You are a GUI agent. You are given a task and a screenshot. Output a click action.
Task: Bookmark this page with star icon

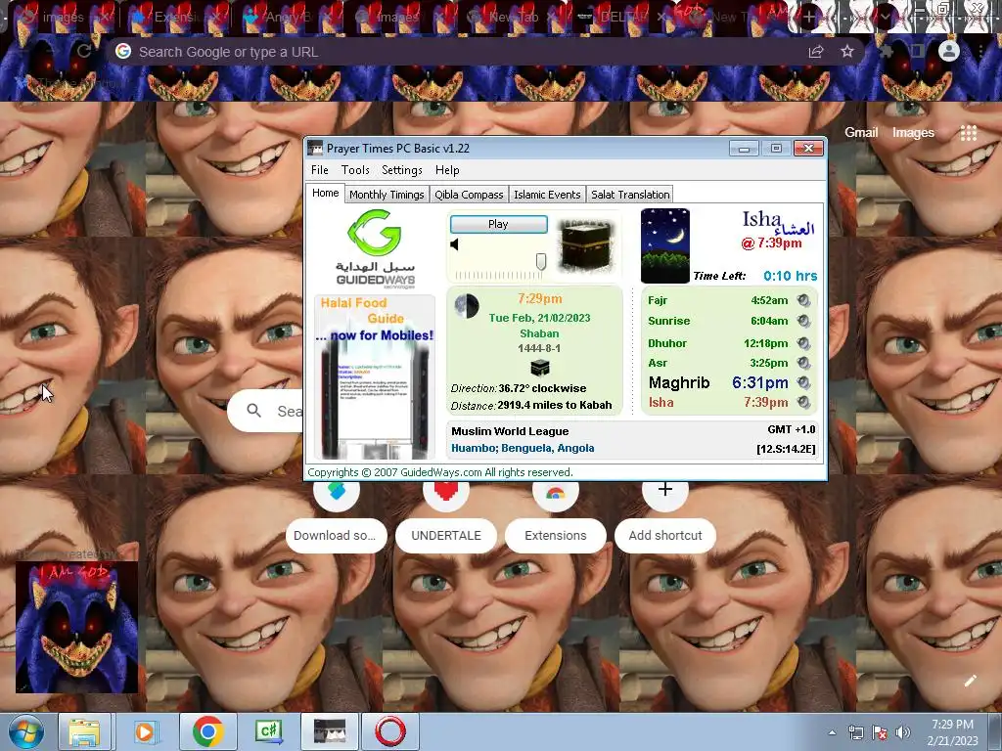pos(846,51)
